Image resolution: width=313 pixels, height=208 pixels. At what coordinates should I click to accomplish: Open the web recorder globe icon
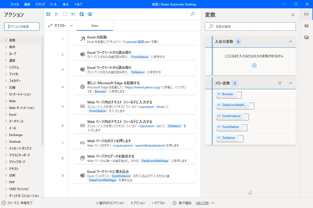click(82, 14)
